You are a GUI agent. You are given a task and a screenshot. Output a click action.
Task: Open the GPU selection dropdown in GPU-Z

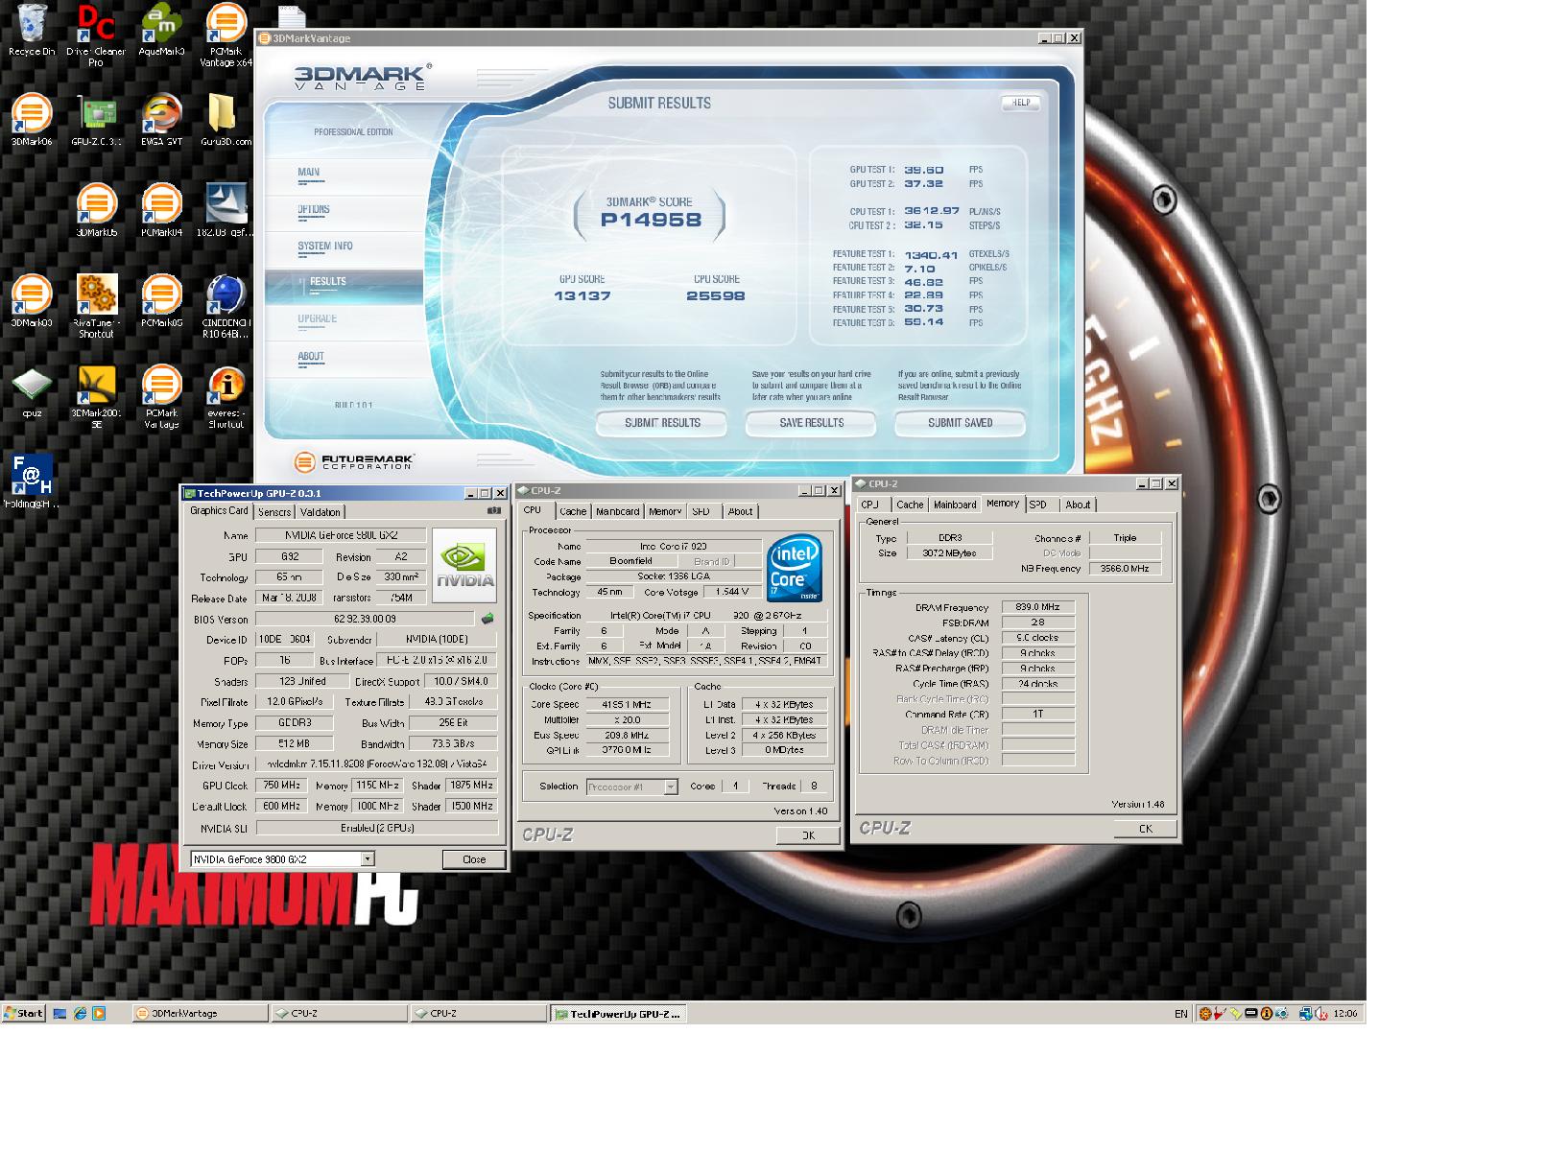368,859
